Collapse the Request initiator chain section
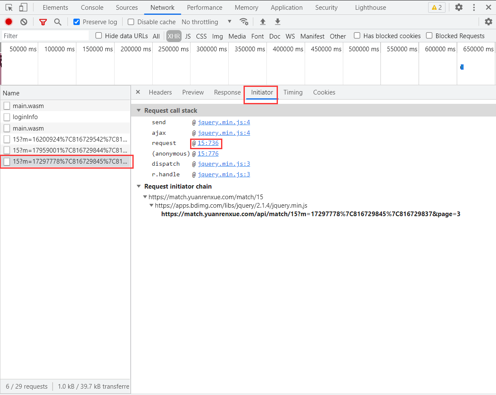Image resolution: width=496 pixels, height=395 pixels. pyautogui.click(x=139, y=186)
